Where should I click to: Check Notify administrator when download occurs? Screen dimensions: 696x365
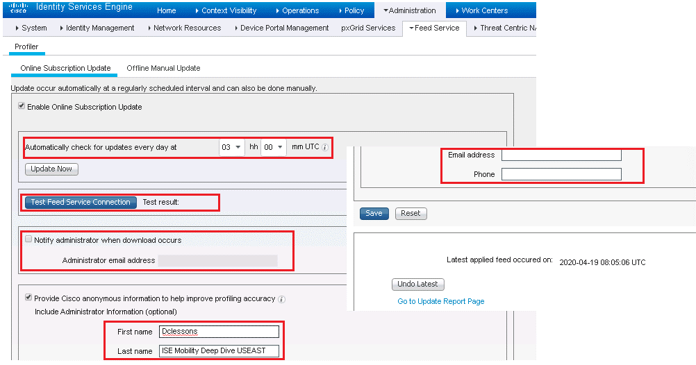tap(28, 239)
